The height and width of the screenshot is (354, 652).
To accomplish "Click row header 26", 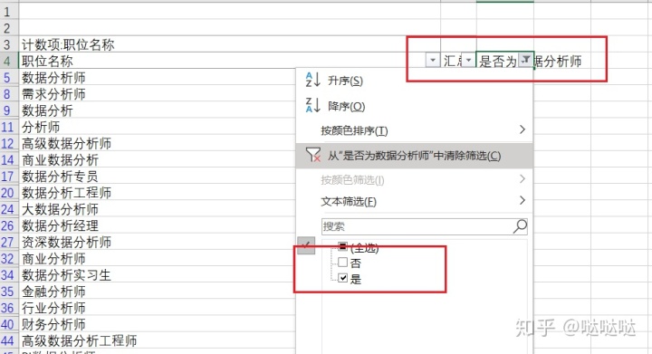I will [x=9, y=225].
